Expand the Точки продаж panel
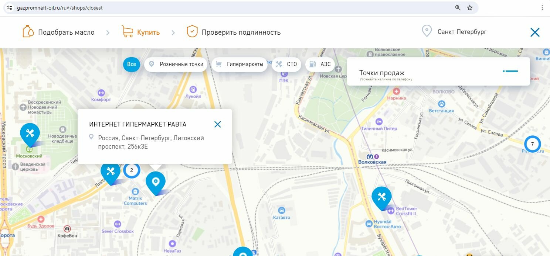 click(x=510, y=71)
